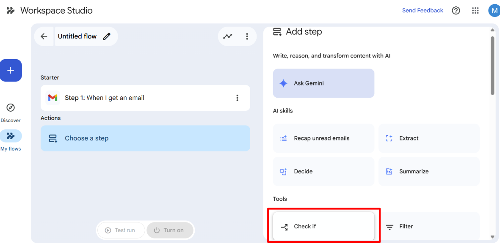
Task: Edit flow name with pencil icon
Action: (107, 36)
